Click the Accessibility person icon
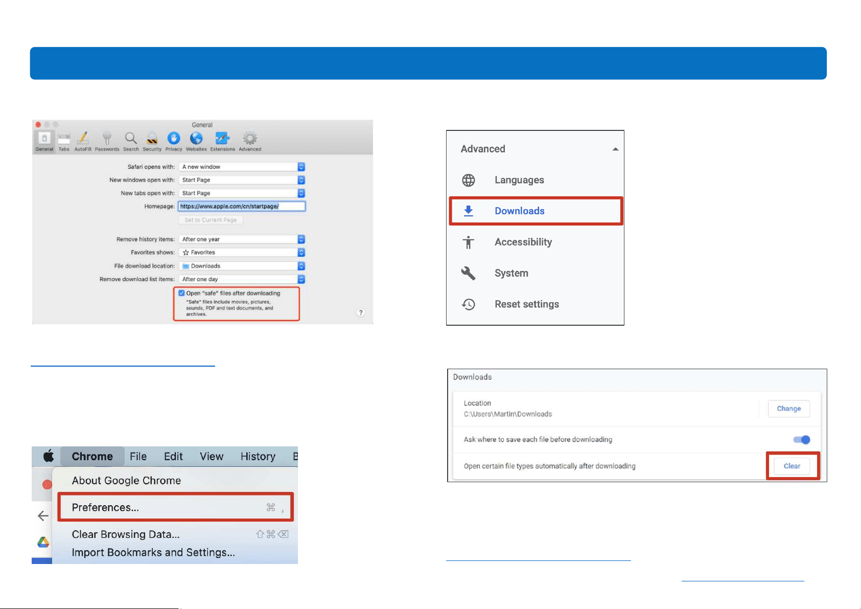 point(469,242)
